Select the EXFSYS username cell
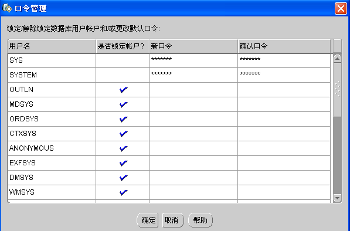The image size is (350, 231). point(52,163)
